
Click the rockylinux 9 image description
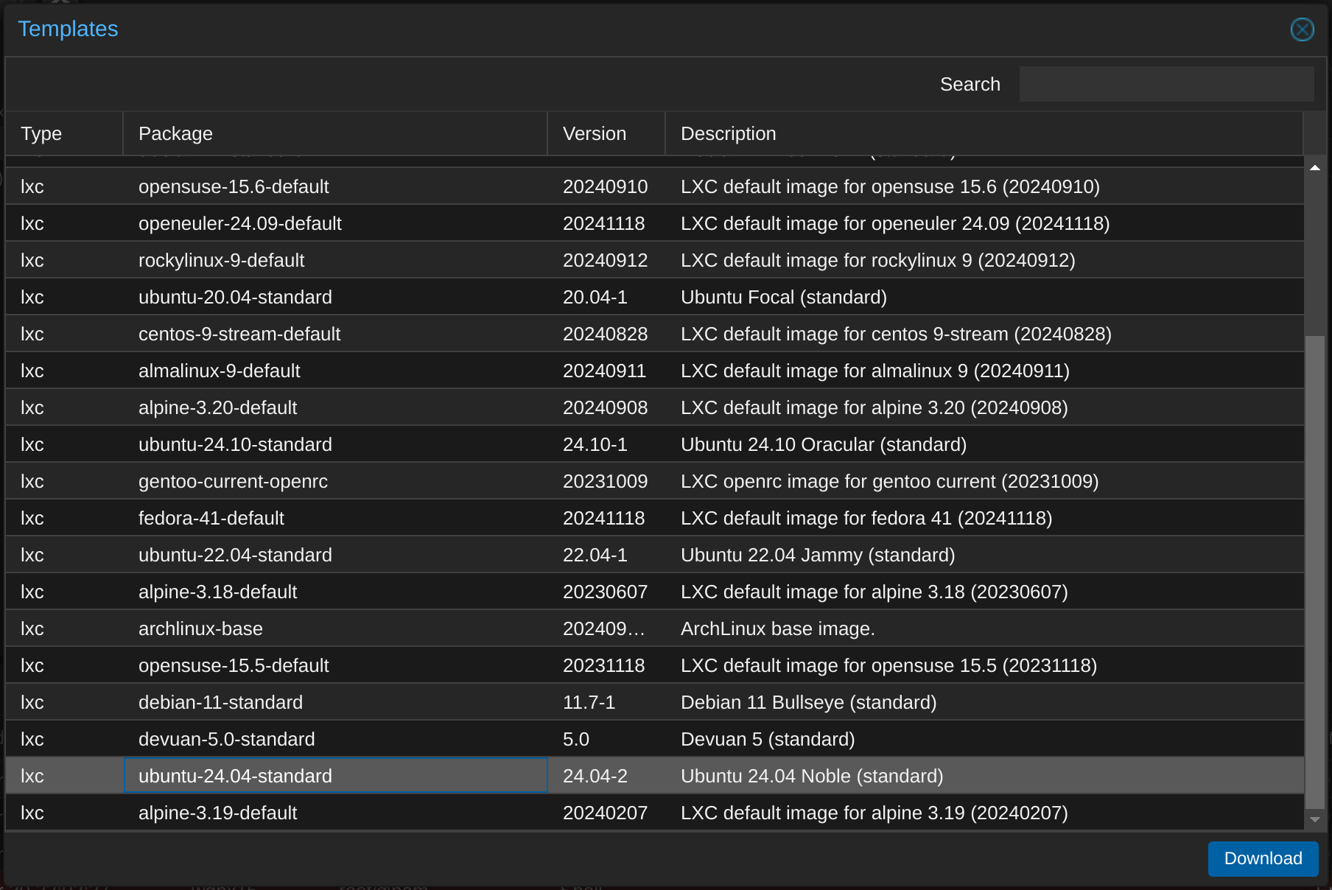click(878, 260)
